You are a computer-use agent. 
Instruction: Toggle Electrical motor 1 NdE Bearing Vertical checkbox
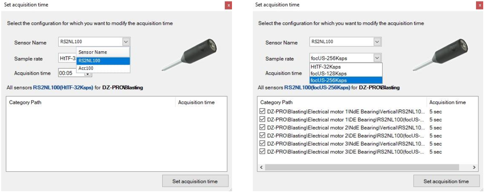point(263,112)
